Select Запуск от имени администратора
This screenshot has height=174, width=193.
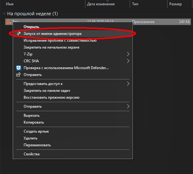[73, 34]
